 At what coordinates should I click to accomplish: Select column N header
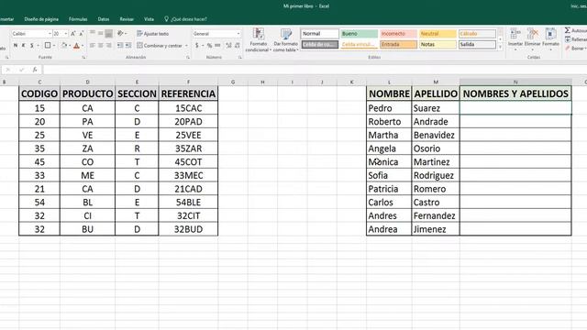tap(515, 82)
